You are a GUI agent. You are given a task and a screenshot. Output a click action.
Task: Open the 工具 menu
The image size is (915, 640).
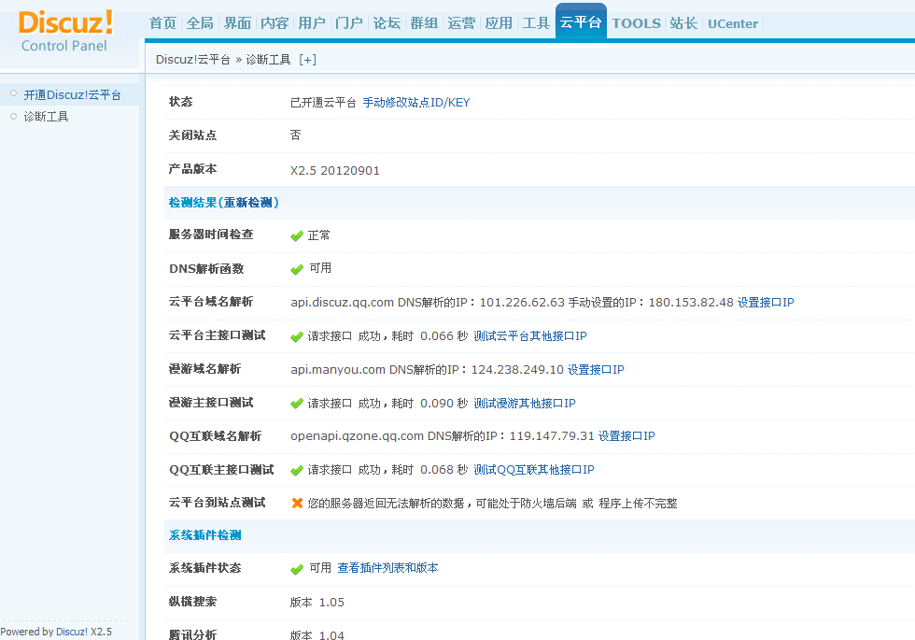[536, 23]
